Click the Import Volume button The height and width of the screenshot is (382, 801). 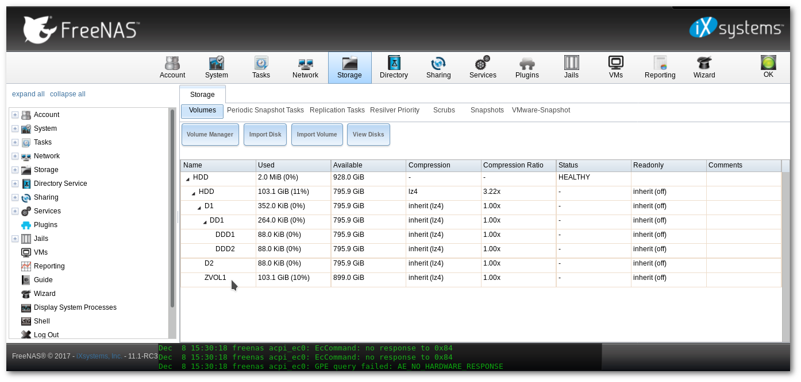(317, 135)
